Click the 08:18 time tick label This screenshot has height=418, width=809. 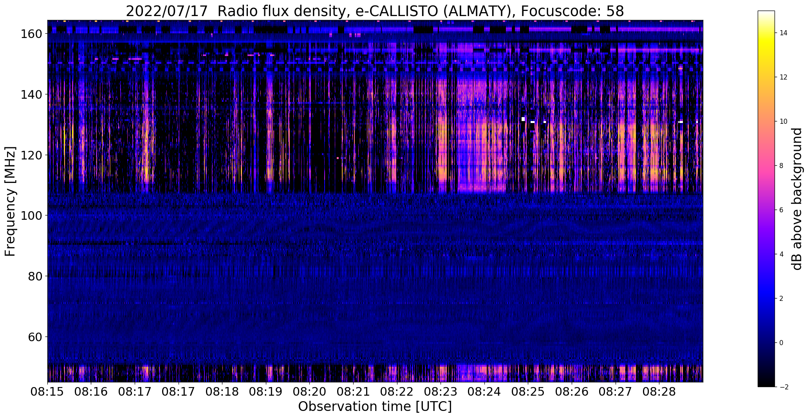click(x=222, y=392)
